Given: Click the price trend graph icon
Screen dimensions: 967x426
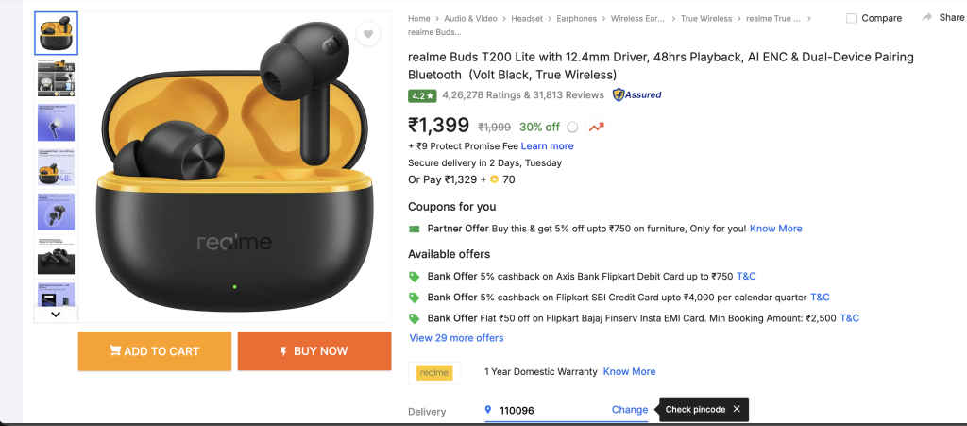Looking at the screenshot, I should point(596,128).
